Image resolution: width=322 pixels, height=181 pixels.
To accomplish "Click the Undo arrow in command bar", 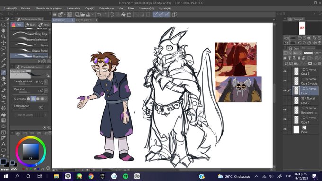I will tap(99, 14).
